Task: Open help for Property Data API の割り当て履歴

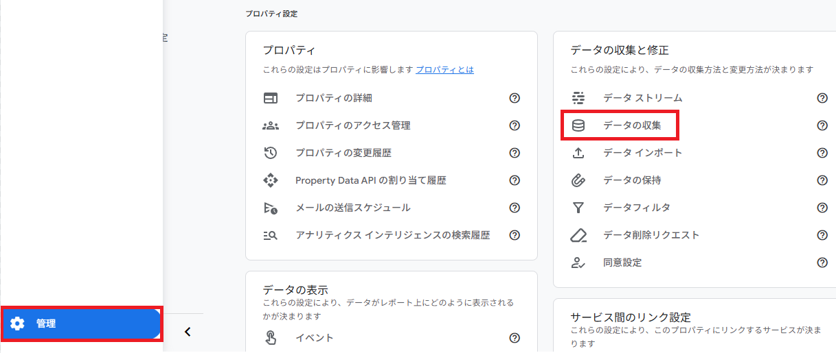Action: tap(515, 180)
